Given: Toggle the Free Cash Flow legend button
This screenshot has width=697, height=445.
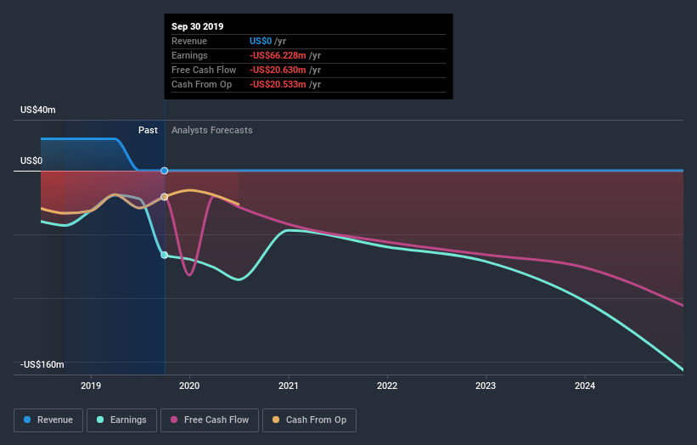Looking at the screenshot, I should [x=210, y=420].
